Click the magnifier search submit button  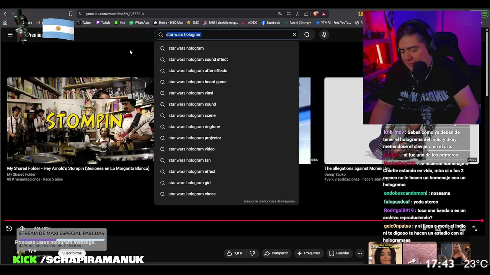[x=307, y=35]
